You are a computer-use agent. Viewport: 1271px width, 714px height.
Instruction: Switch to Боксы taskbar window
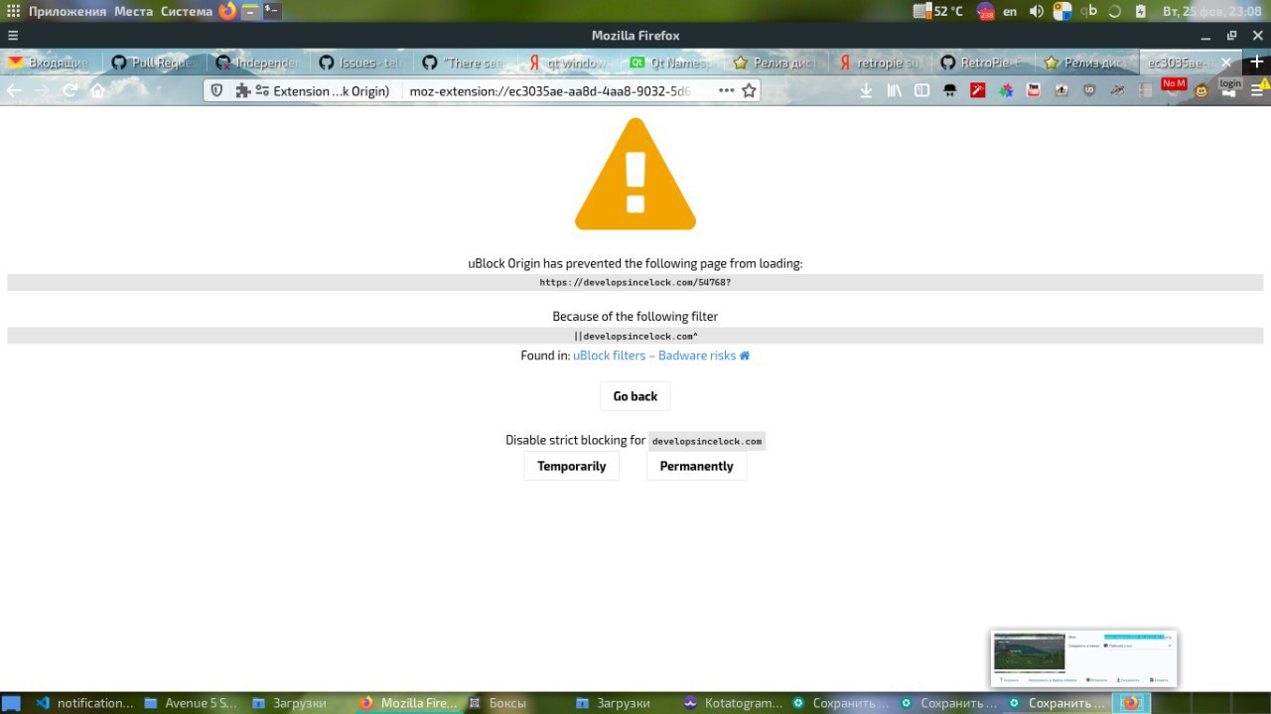pos(514,703)
